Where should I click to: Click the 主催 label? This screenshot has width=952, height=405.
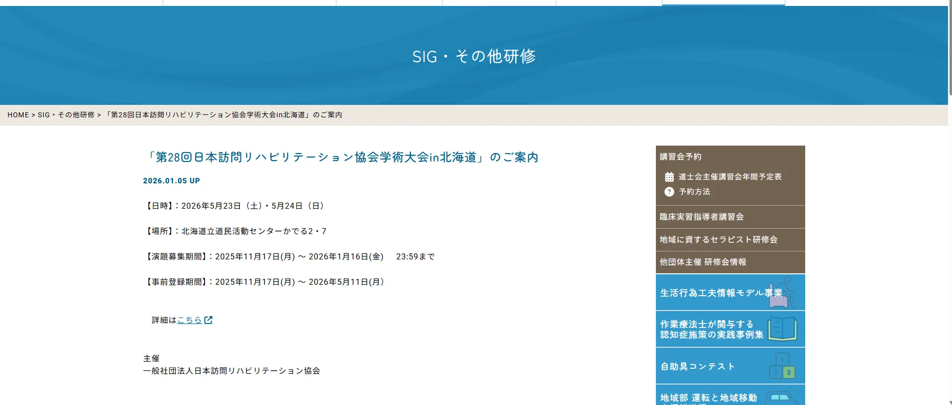coord(151,358)
